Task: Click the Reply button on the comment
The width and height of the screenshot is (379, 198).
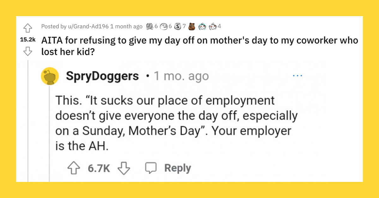Action: (177, 168)
